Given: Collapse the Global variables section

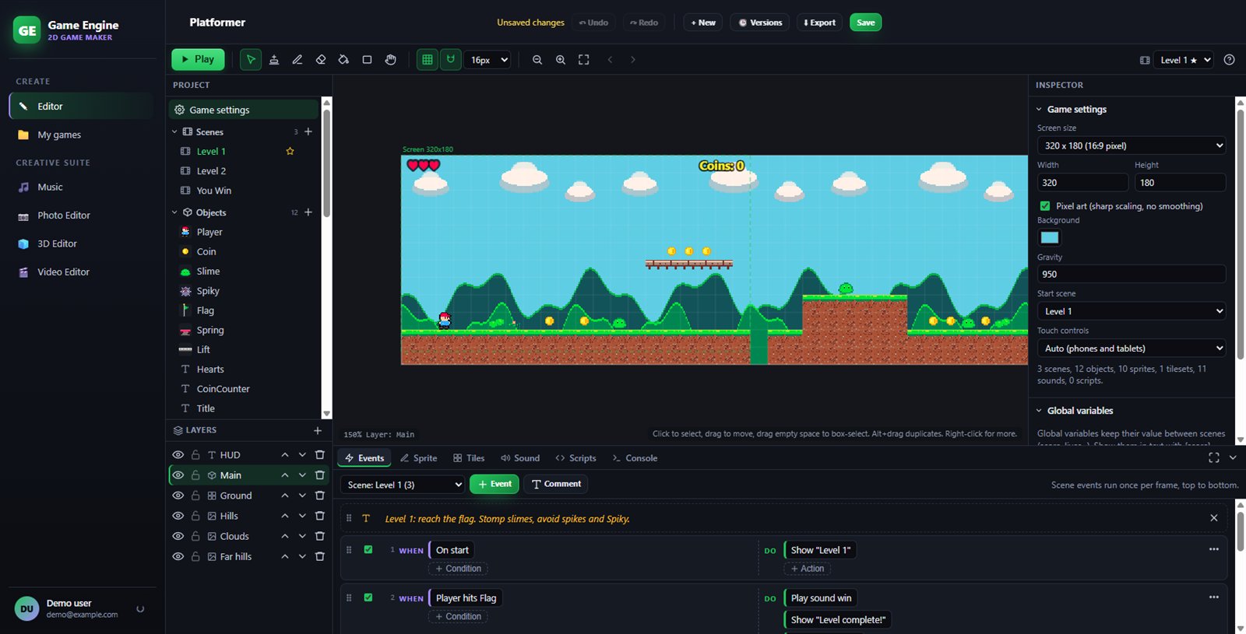Looking at the screenshot, I should point(1039,411).
